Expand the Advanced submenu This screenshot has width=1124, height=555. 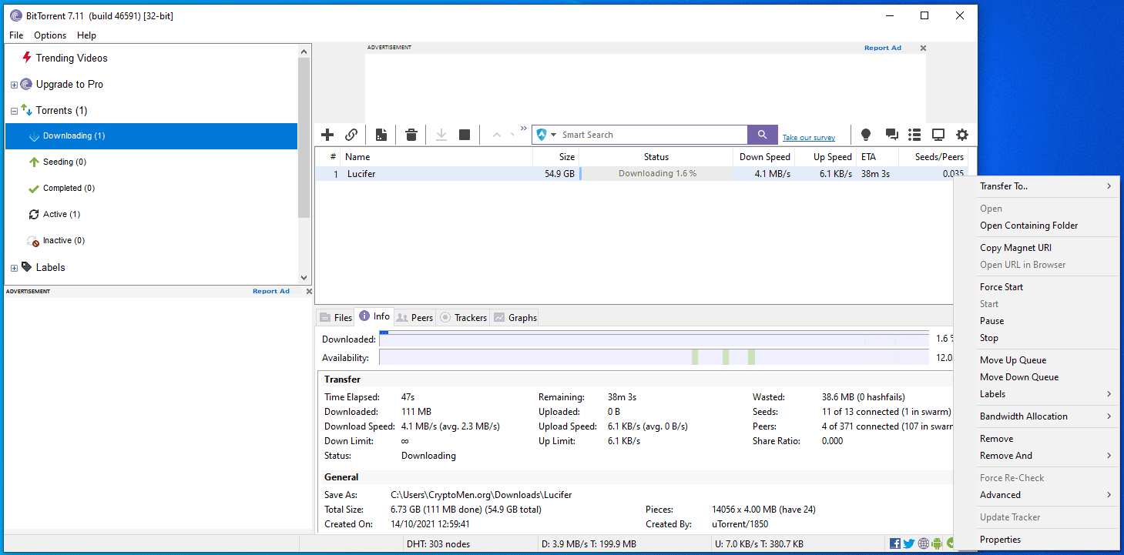tap(1037, 495)
